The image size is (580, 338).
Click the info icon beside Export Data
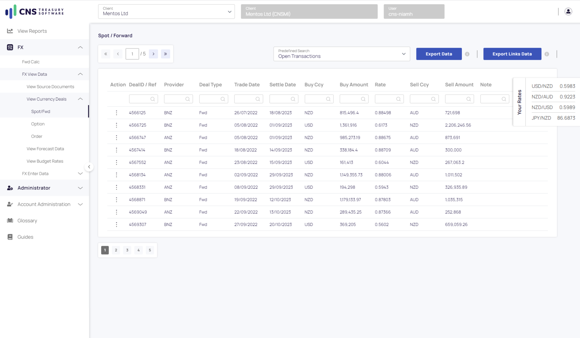coord(467,54)
